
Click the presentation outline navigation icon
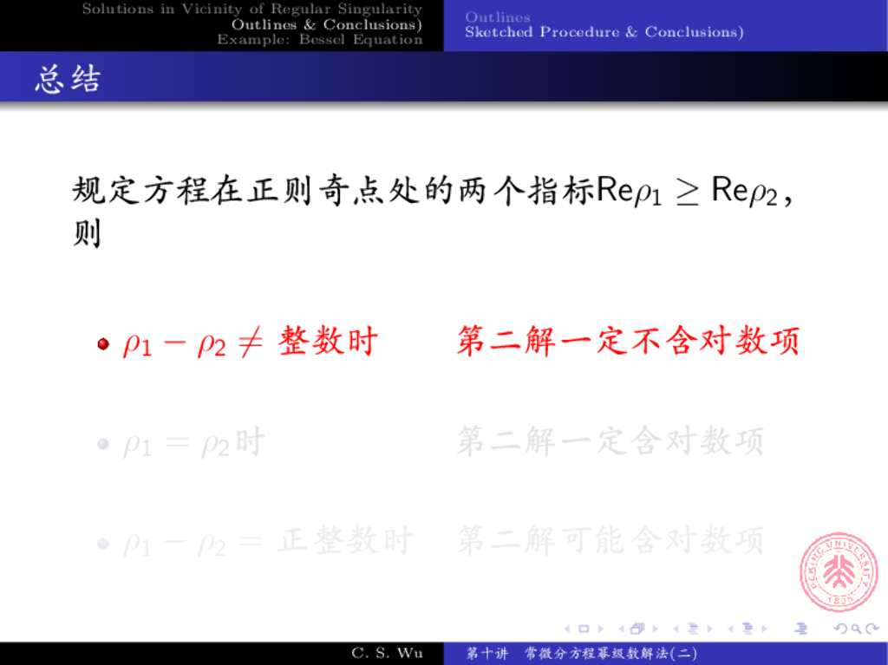coord(800,629)
